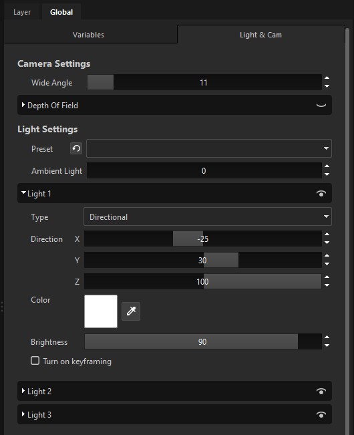Open the white light Color swatch
The height and width of the screenshot is (435, 354).
pyautogui.click(x=101, y=311)
